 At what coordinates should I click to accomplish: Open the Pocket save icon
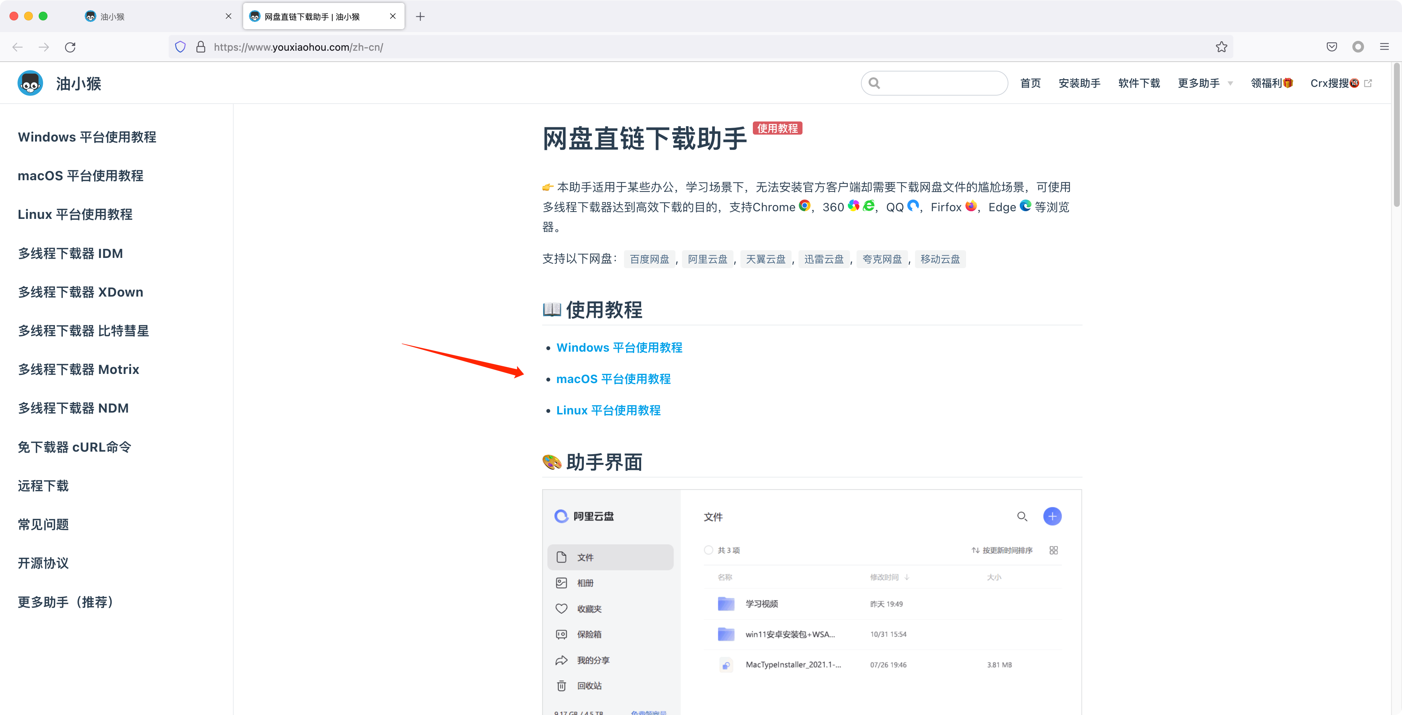pos(1332,47)
